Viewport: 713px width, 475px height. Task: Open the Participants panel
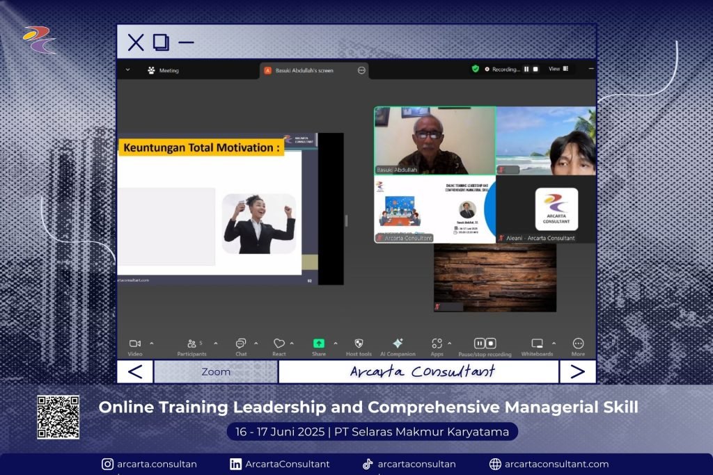(x=192, y=344)
